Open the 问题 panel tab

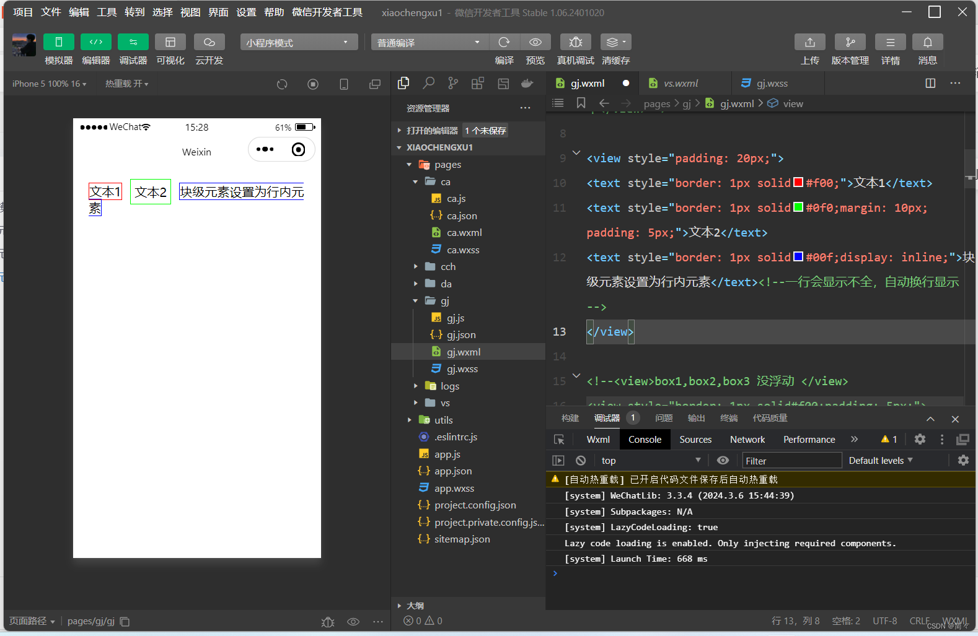[664, 418]
